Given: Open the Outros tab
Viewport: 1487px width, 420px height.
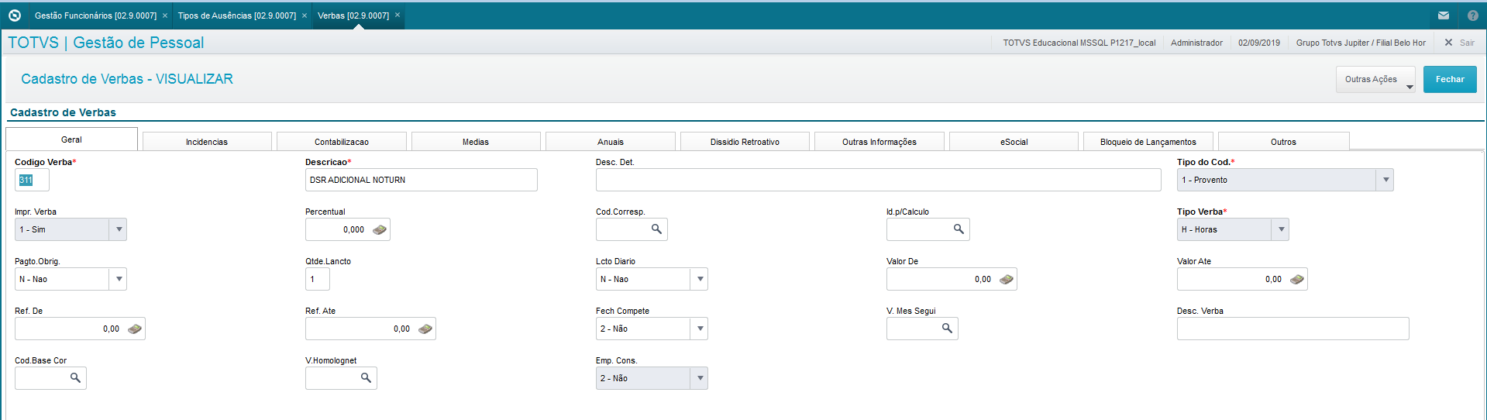Looking at the screenshot, I should [x=1283, y=142].
